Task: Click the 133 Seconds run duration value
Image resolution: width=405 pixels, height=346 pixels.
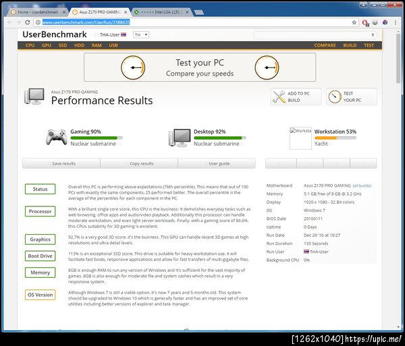Action: coord(316,243)
